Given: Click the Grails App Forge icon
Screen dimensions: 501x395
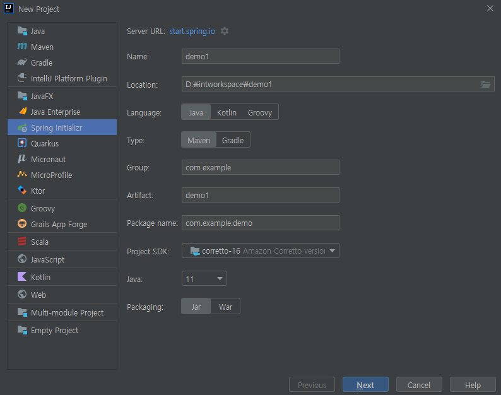Looking at the screenshot, I should pyautogui.click(x=22, y=224).
